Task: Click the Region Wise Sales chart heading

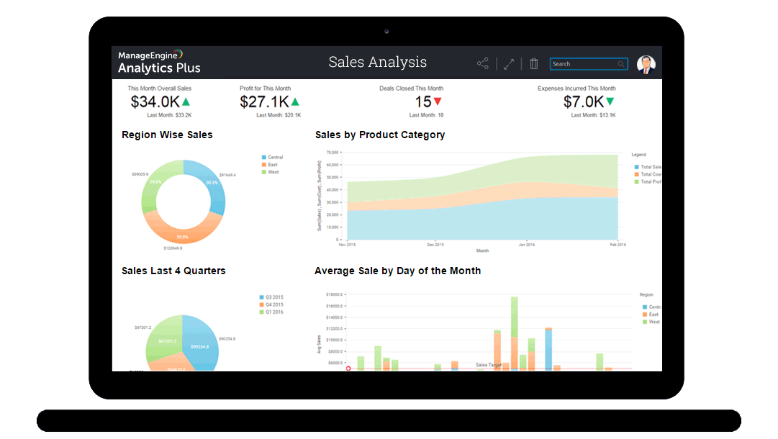Action: pyautogui.click(x=167, y=135)
